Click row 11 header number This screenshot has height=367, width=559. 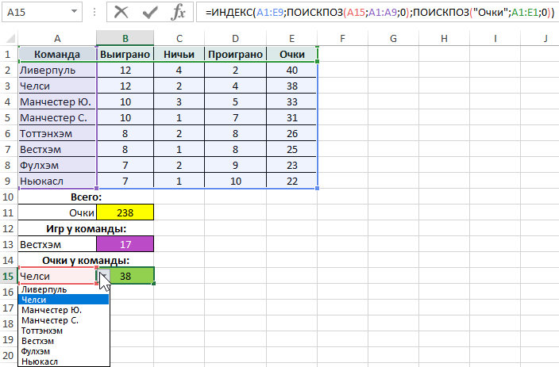[9, 212]
